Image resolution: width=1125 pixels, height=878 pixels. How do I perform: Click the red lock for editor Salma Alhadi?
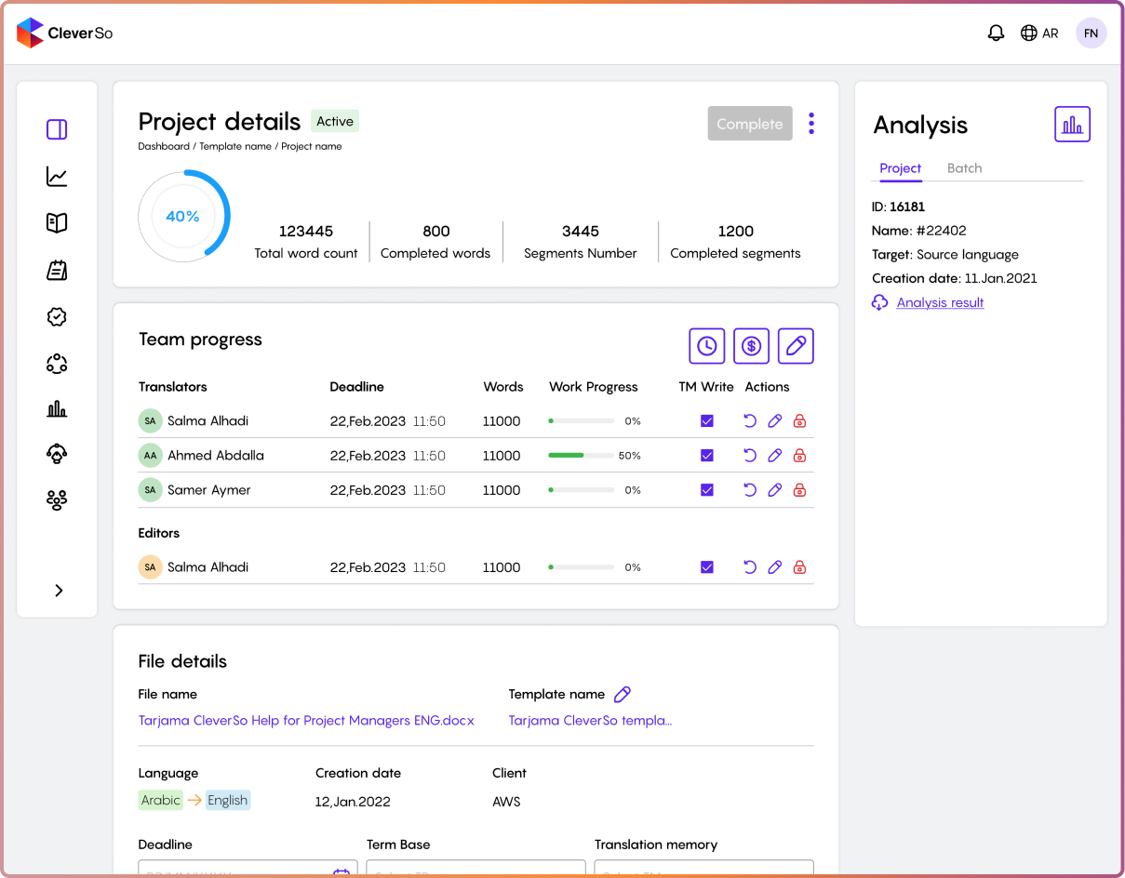tap(799, 567)
